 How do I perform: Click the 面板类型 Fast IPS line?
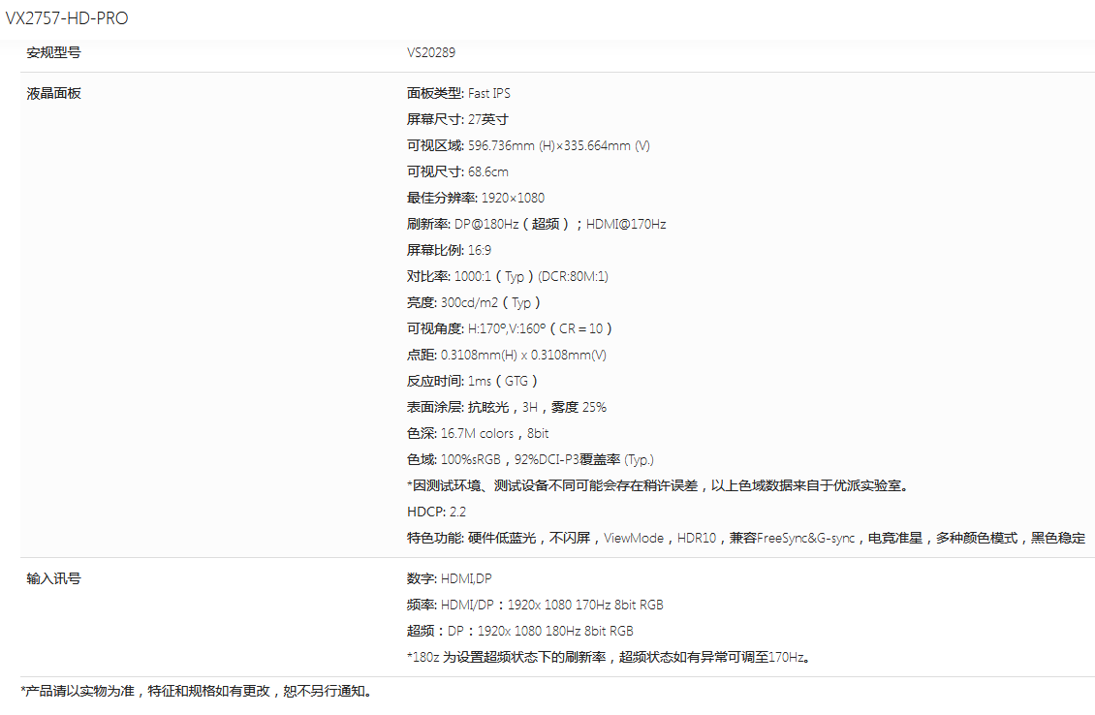pos(458,94)
